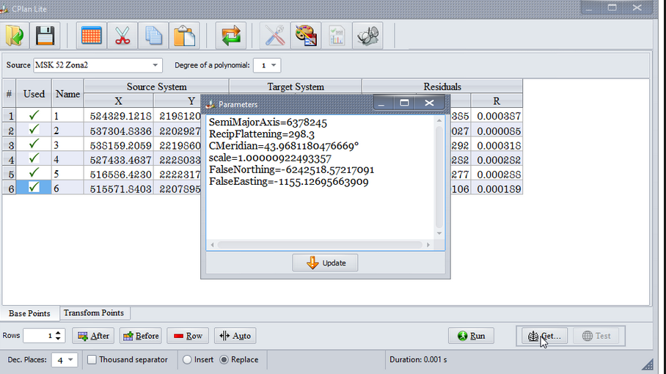Save using the floppy disk icon
The image size is (666, 374).
pos(45,35)
